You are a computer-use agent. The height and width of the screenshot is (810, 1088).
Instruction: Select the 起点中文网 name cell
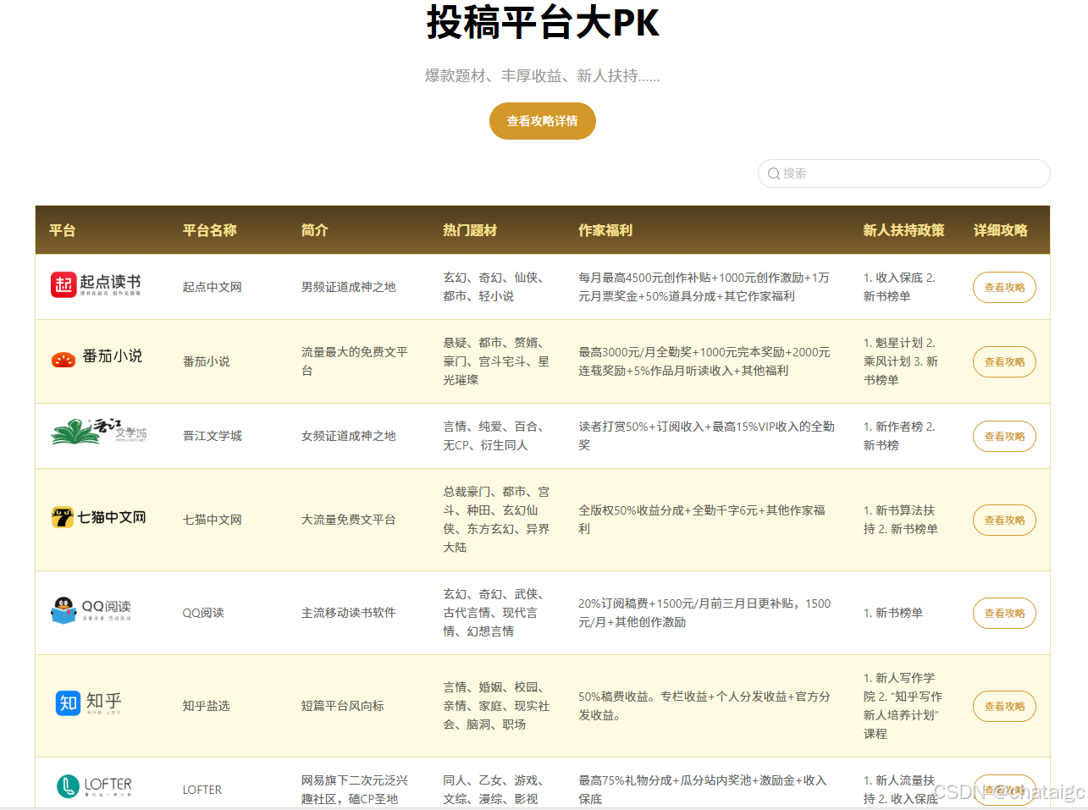(213, 287)
